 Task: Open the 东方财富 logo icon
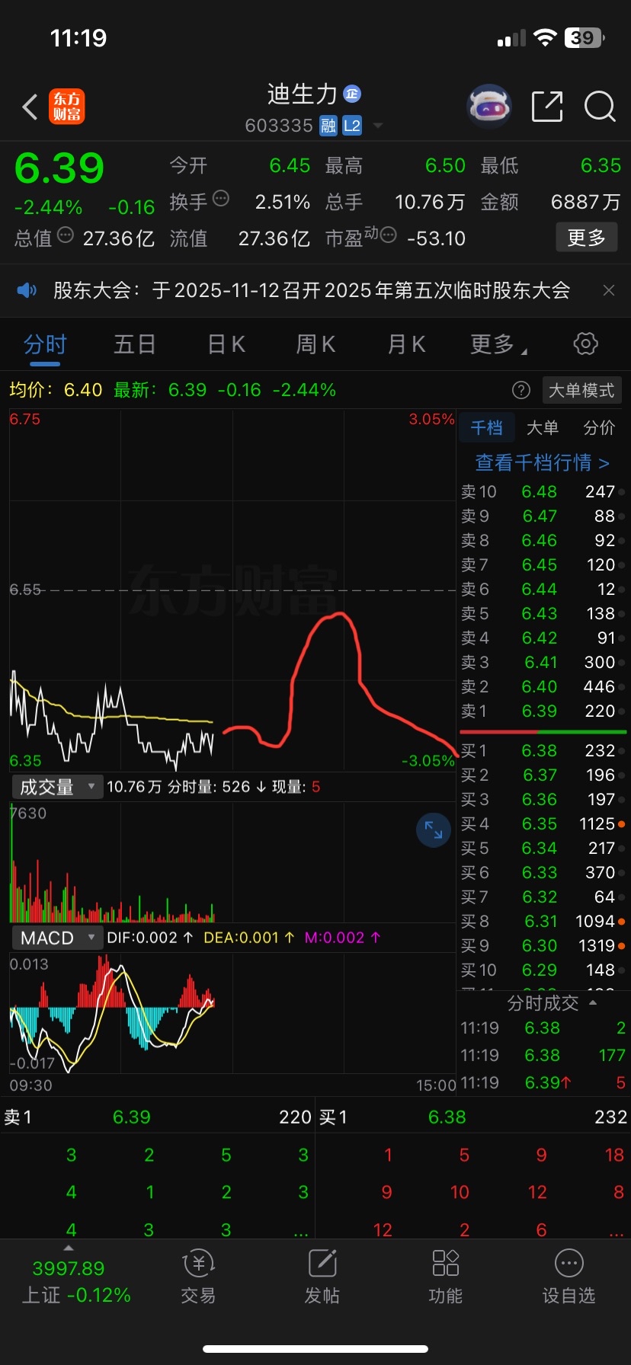(x=67, y=107)
